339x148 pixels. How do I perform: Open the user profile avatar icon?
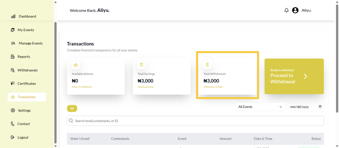295,10
